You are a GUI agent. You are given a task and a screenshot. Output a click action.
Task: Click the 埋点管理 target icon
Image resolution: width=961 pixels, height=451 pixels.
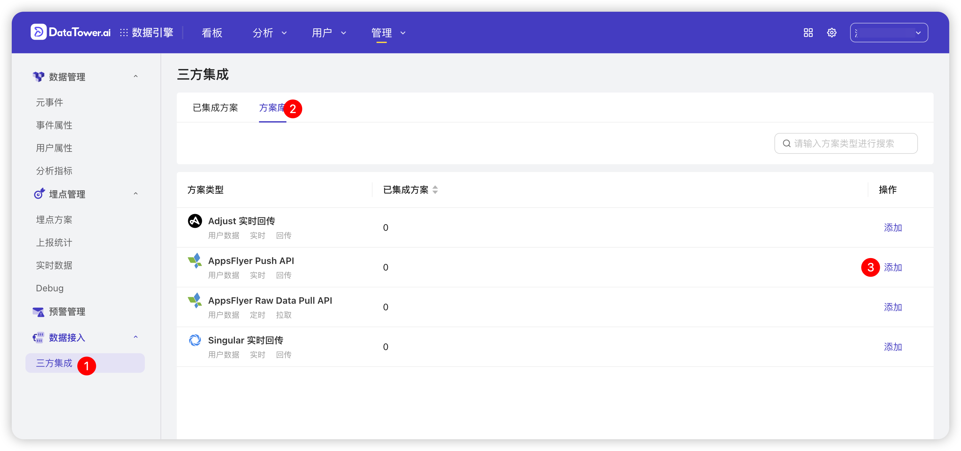click(39, 194)
